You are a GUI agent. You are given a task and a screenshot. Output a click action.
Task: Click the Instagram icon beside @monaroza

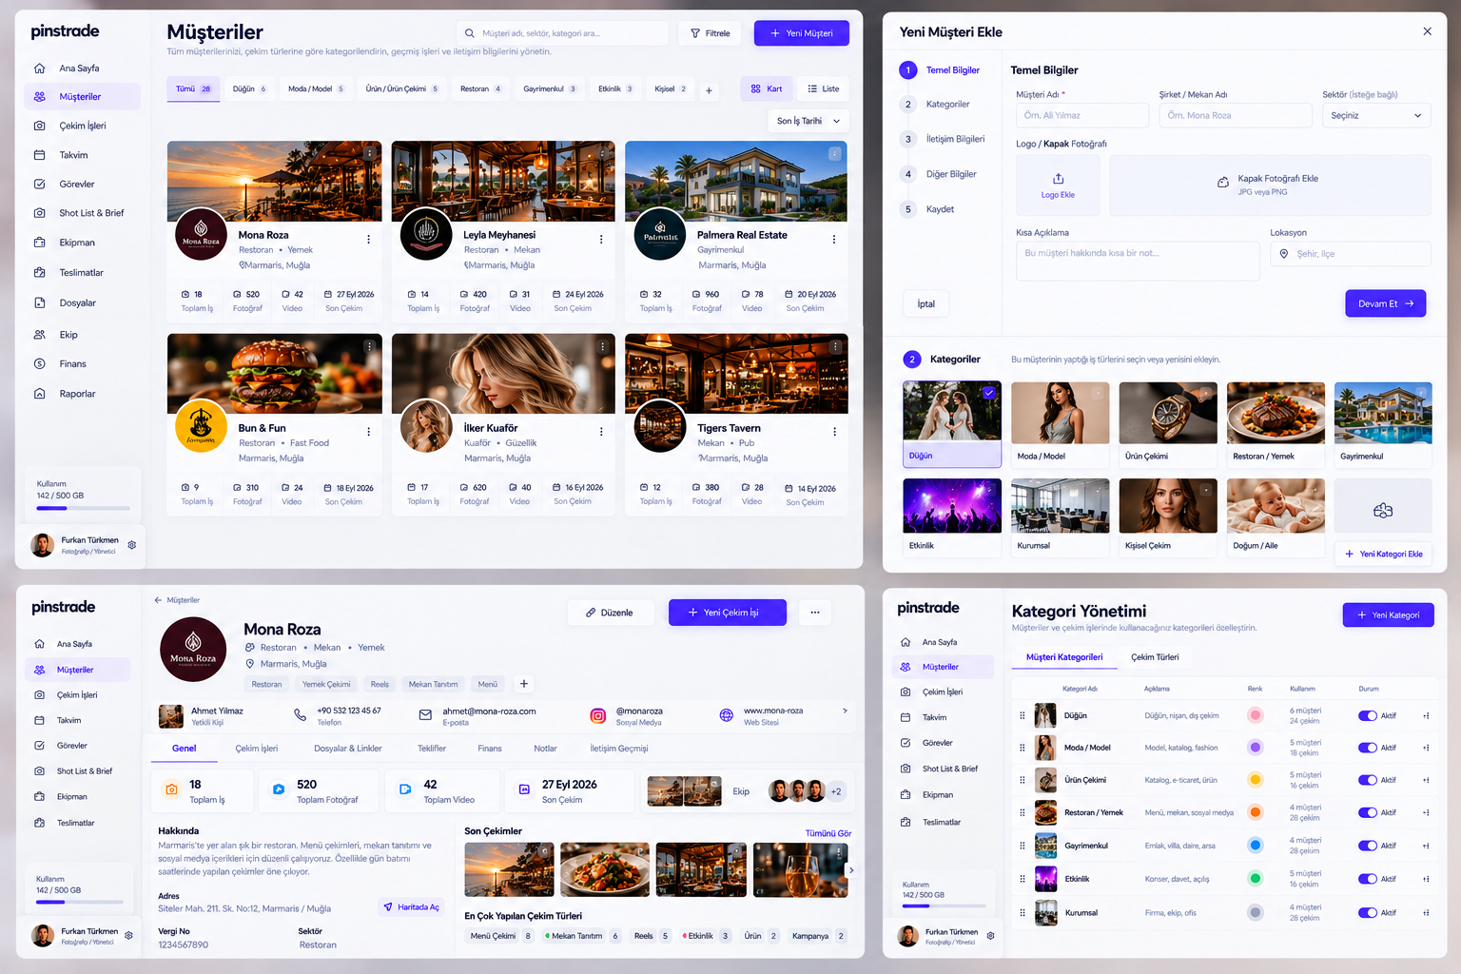(598, 716)
